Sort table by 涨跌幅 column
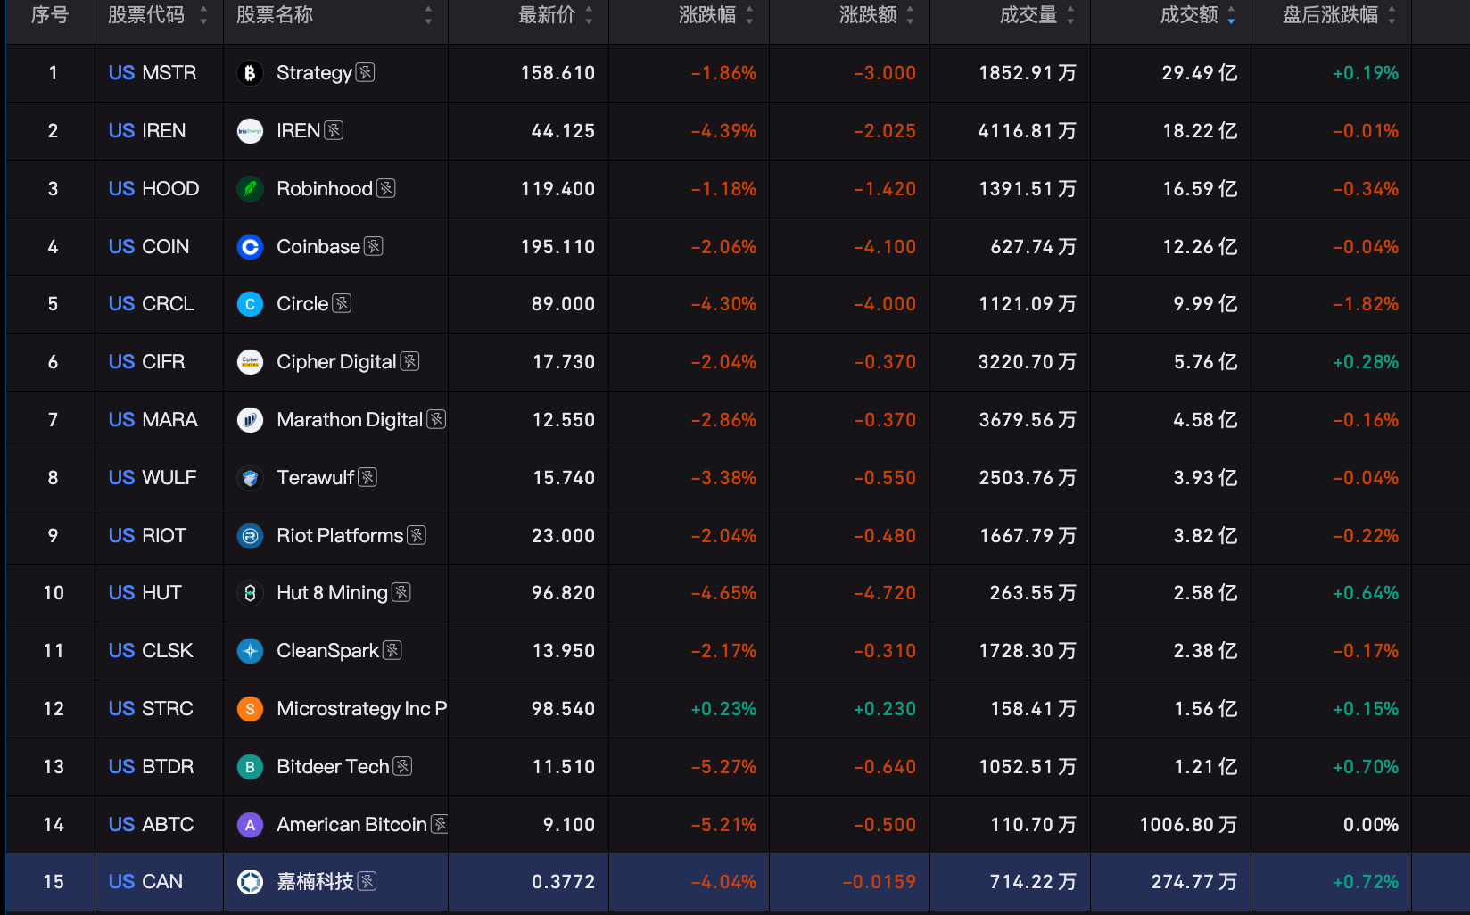This screenshot has width=1470, height=915. tap(715, 15)
